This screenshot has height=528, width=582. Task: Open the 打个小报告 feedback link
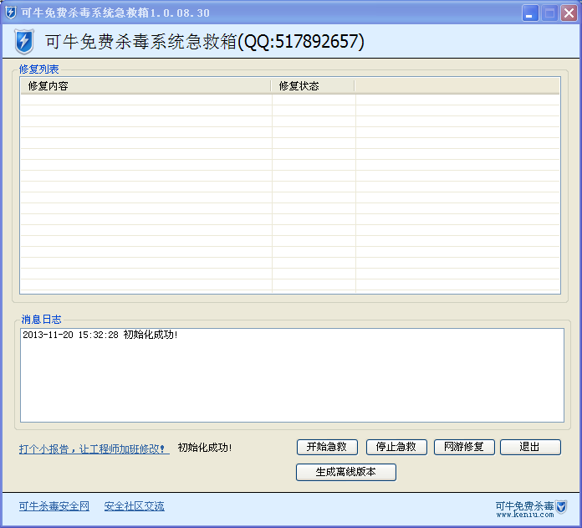94,449
